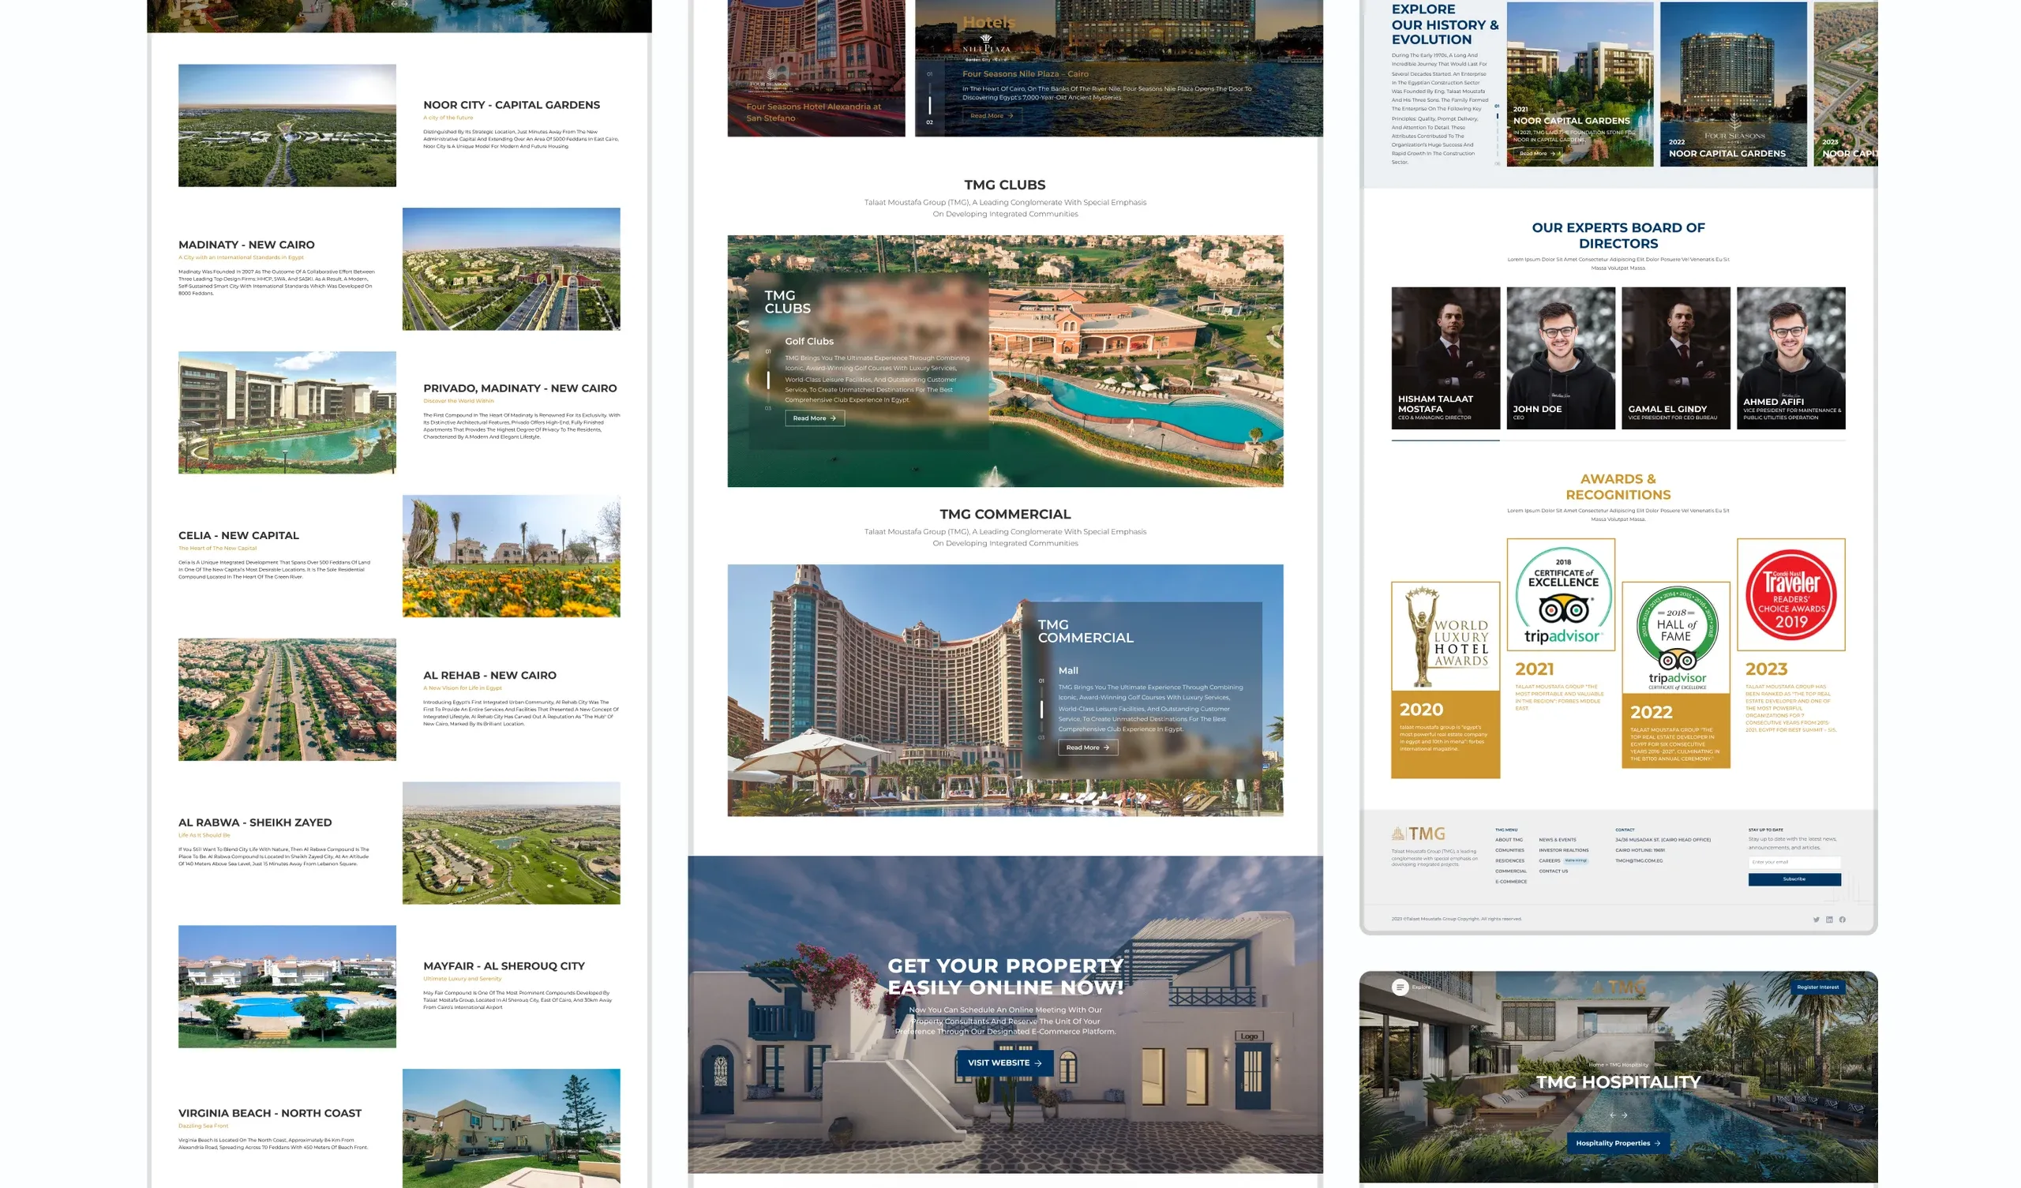Open the Facebook icon in the footer

(x=1841, y=920)
